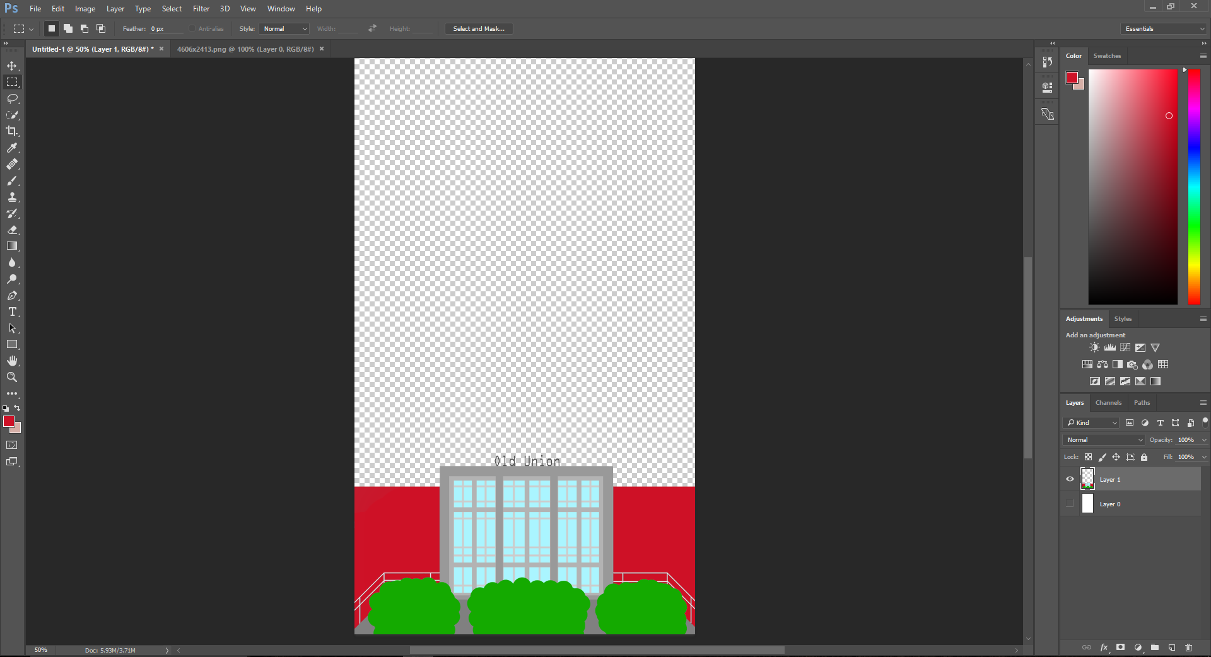The width and height of the screenshot is (1211, 657).
Task: Open Marquee tool preset picker arrow
Action: click(31, 29)
